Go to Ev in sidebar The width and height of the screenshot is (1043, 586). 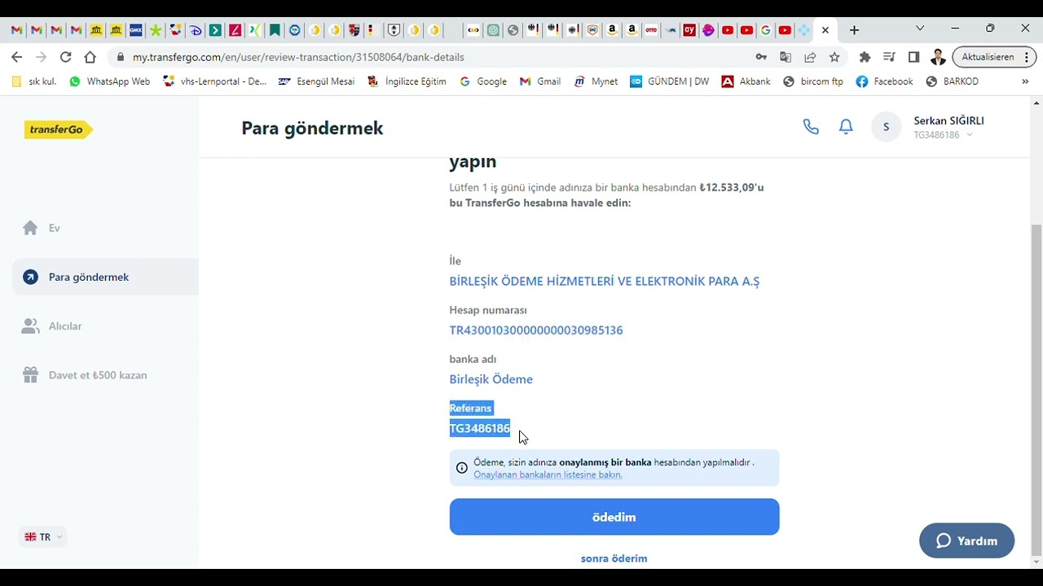coord(55,228)
